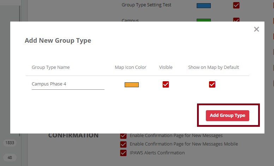Image resolution: width=274 pixels, height=166 pixels.
Task: Uncheck IPAWS Alerts Confirmation checkbox
Action: tap(123, 153)
